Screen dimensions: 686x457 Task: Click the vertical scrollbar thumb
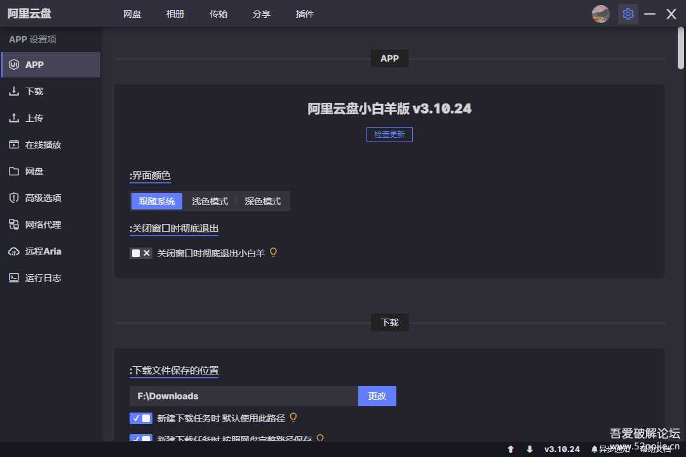(x=681, y=48)
